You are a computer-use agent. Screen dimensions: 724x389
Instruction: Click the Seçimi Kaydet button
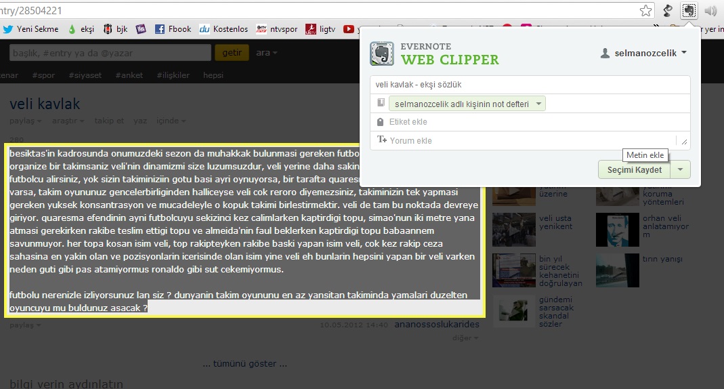pos(635,169)
